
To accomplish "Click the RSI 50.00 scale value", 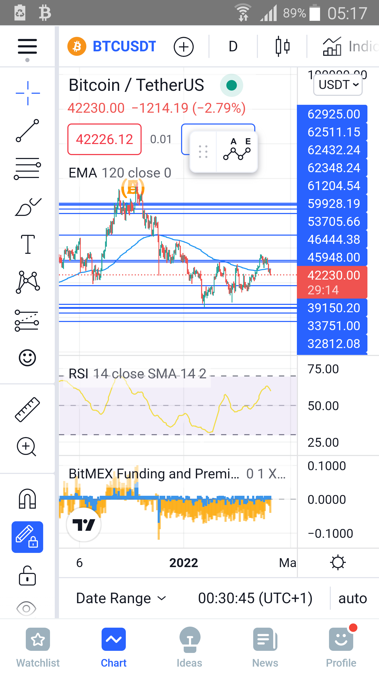I will [x=323, y=406].
